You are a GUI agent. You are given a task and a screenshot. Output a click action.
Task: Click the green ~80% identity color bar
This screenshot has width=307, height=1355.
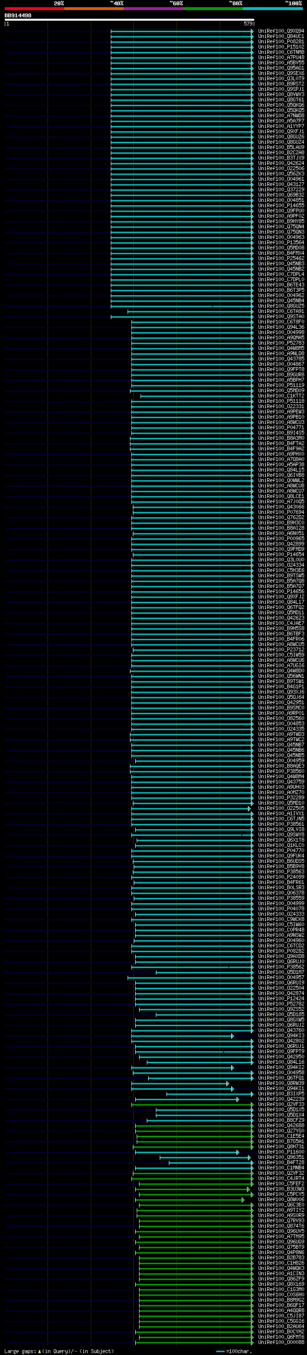pyautogui.click(x=213, y=9)
